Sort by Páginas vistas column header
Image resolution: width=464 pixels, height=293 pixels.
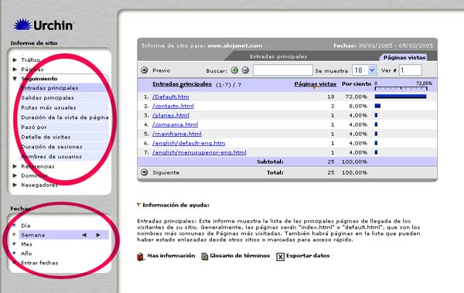pyautogui.click(x=316, y=84)
